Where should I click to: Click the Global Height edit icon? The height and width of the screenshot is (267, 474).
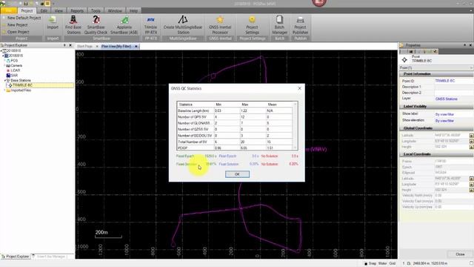click(x=471, y=147)
